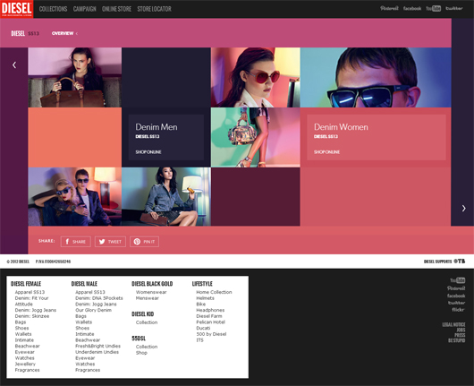Click 500 by Diesel link
The image size is (474, 386).
[211, 334]
